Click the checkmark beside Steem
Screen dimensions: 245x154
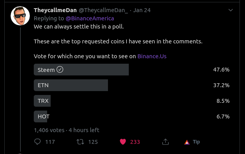point(60,70)
